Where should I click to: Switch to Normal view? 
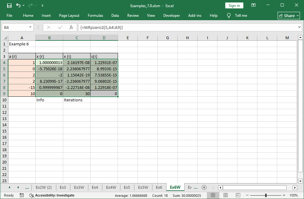(x=213, y=195)
